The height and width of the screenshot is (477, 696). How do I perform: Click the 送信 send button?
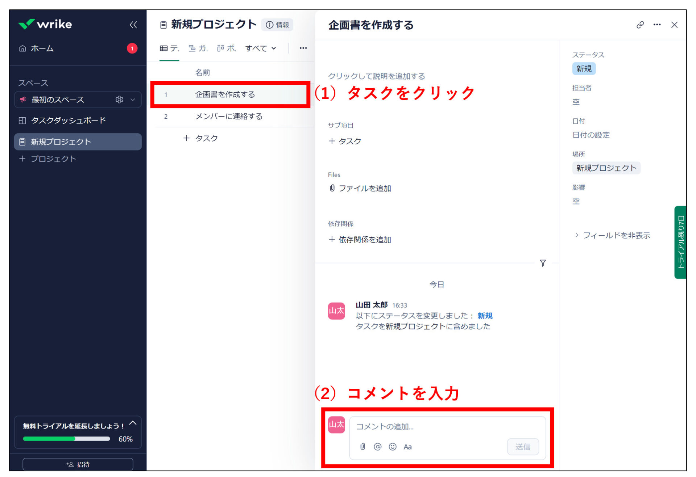[523, 447]
